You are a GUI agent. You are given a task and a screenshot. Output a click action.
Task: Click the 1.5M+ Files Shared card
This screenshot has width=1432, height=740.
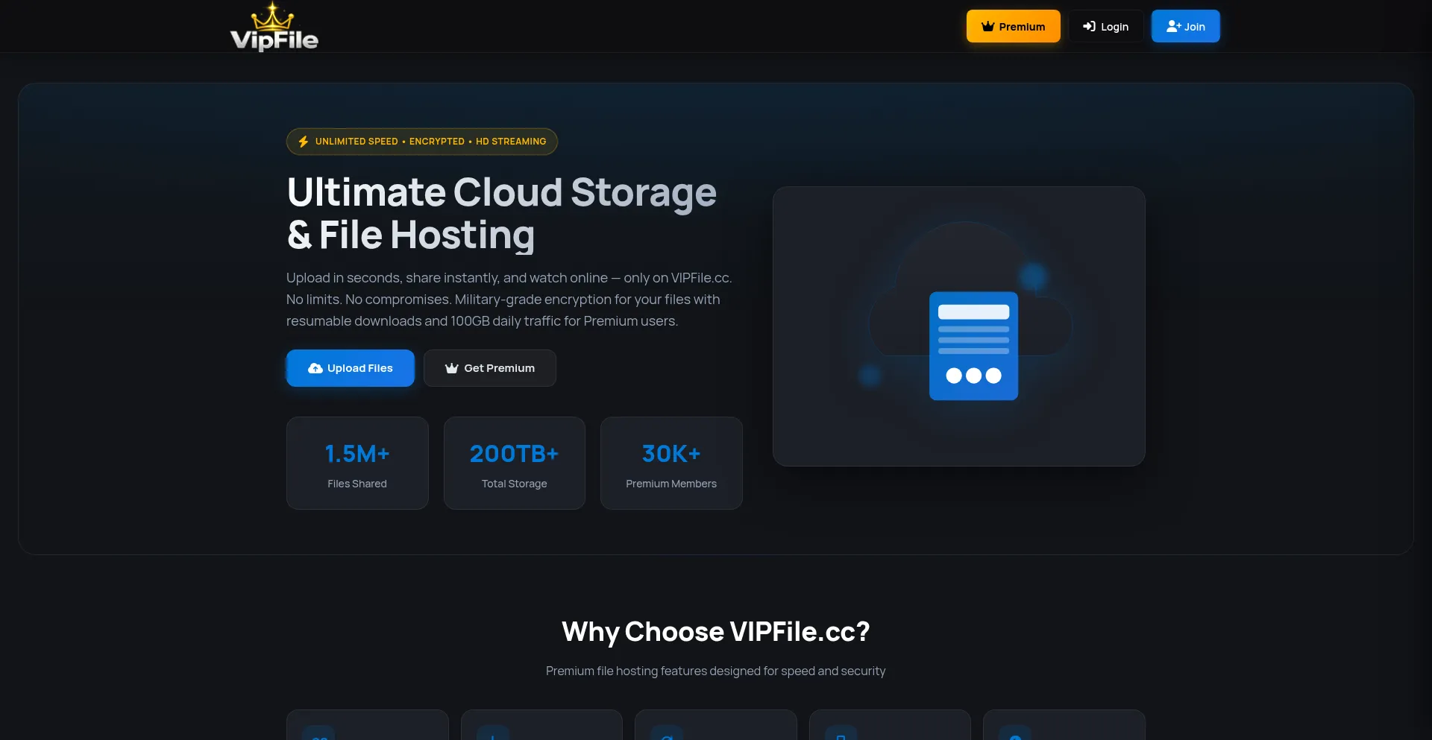tap(357, 463)
